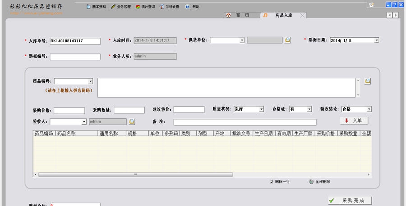Click 全部删除 to delete all rows
The height and width of the screenshot is (206, 406).
pos(319,182)
